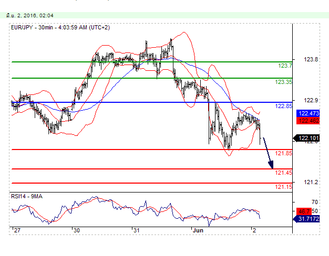Click the 122.9 price axis tick
The height and width of the screenshot is (256, 329).
[311, 100]
